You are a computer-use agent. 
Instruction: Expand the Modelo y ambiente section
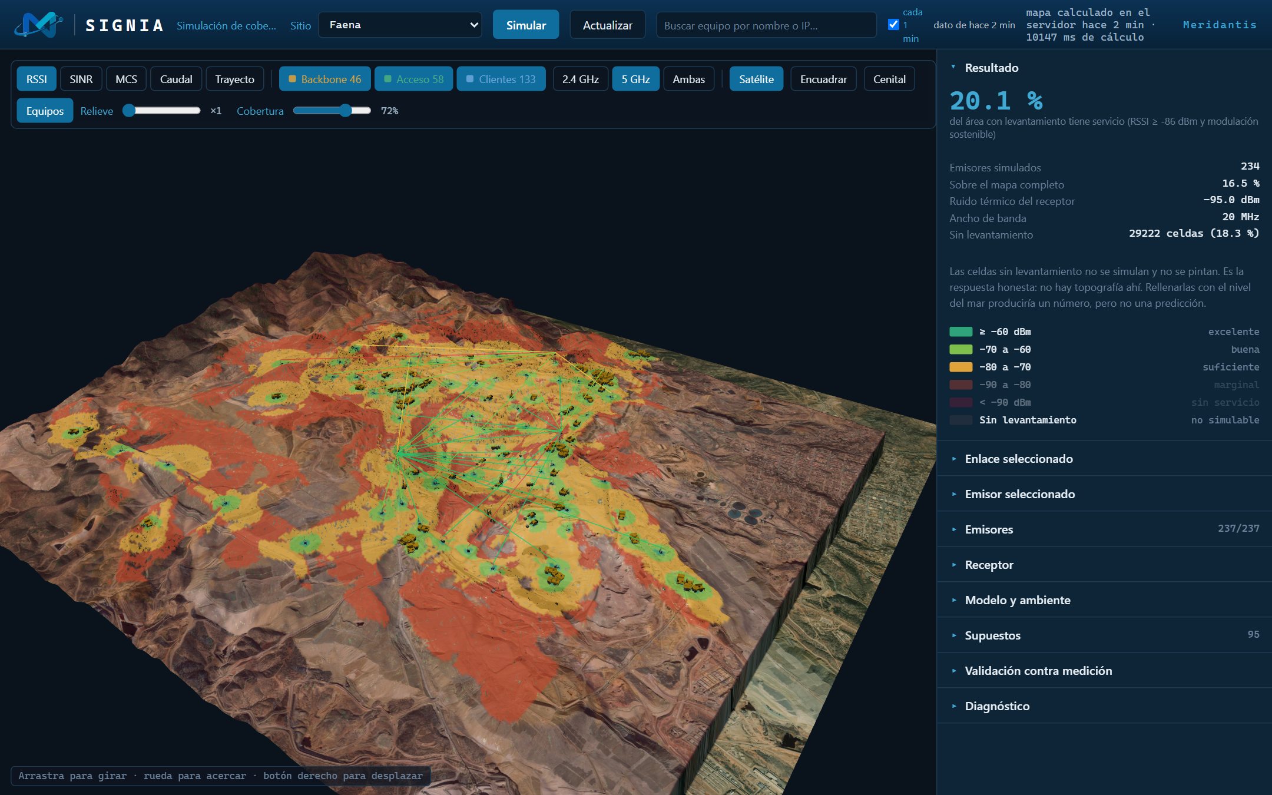tap(1104, 600)
